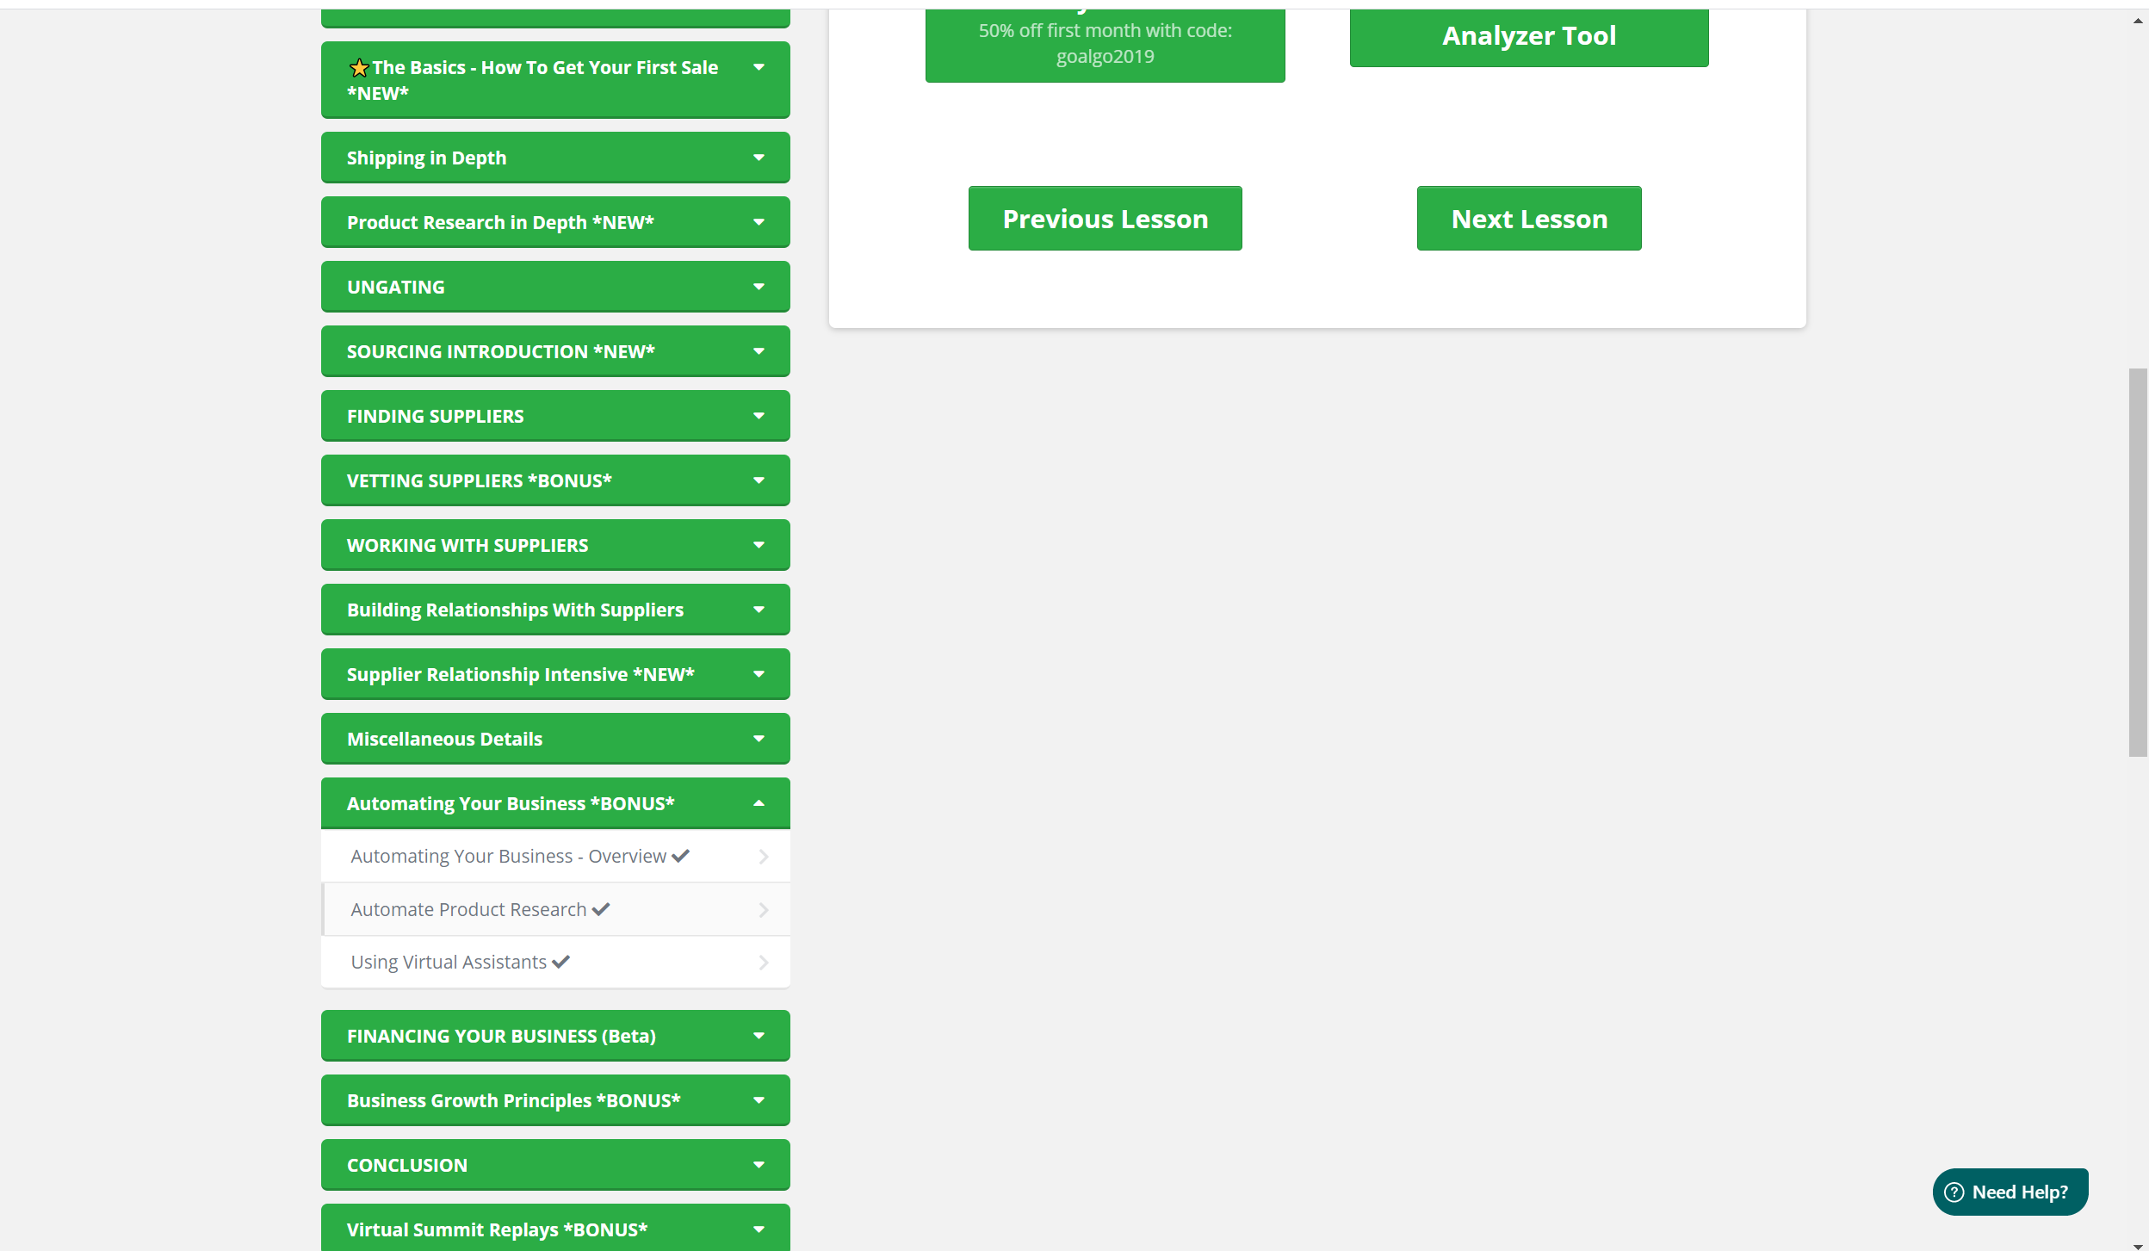
Task: Click checkmark next to Automate Product Research
Action: point(601,909)
